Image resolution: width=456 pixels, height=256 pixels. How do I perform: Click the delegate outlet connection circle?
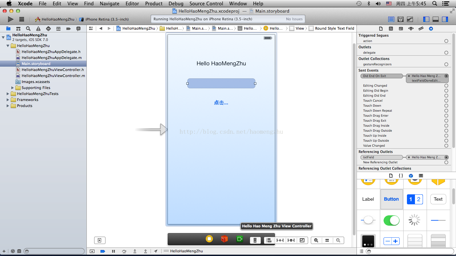(x=446, y=53)
